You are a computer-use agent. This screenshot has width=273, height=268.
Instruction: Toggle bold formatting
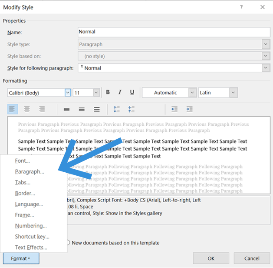(x=108, y=93)
